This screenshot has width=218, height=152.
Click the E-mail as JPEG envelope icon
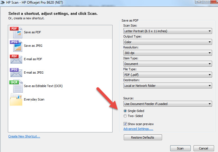tap(16, 73)
